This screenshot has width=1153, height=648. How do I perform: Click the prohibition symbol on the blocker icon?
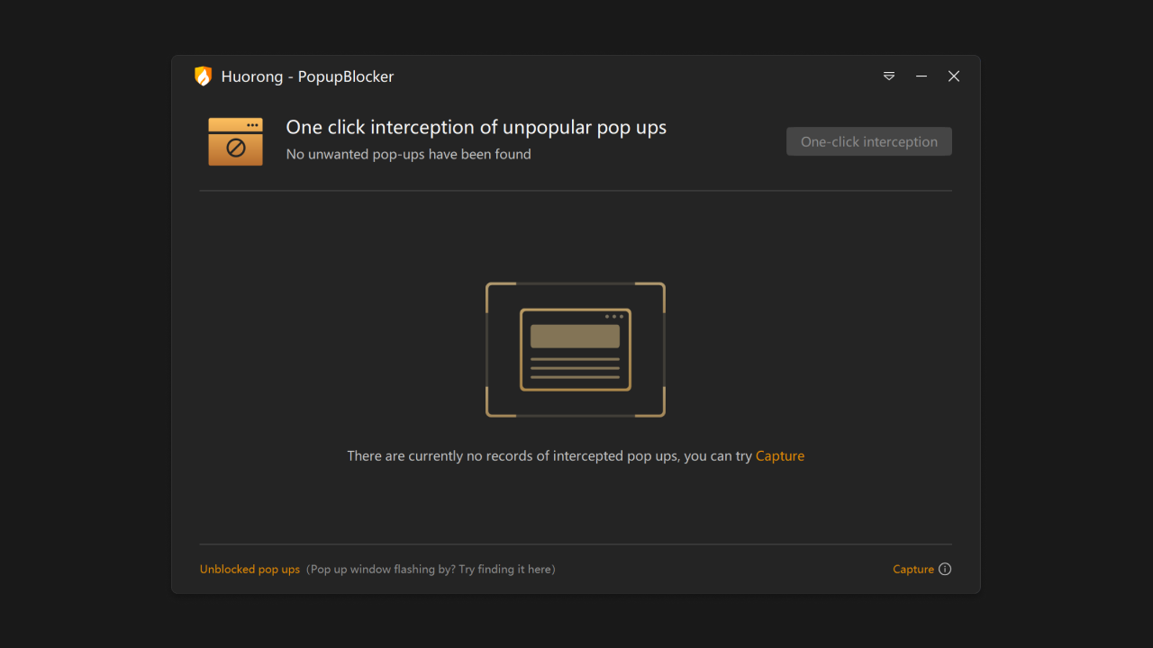[235, 148]
